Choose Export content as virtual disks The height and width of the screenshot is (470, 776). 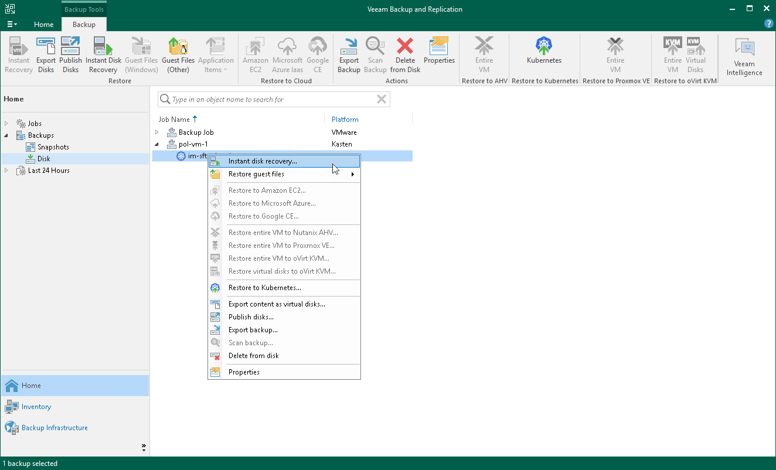click(284, 304)
